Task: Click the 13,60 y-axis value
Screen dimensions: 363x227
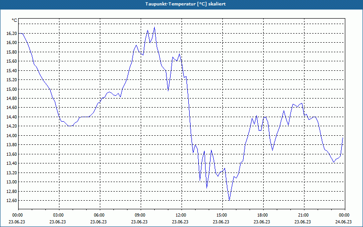Action: pyautogui.click(x=11, y=154)
